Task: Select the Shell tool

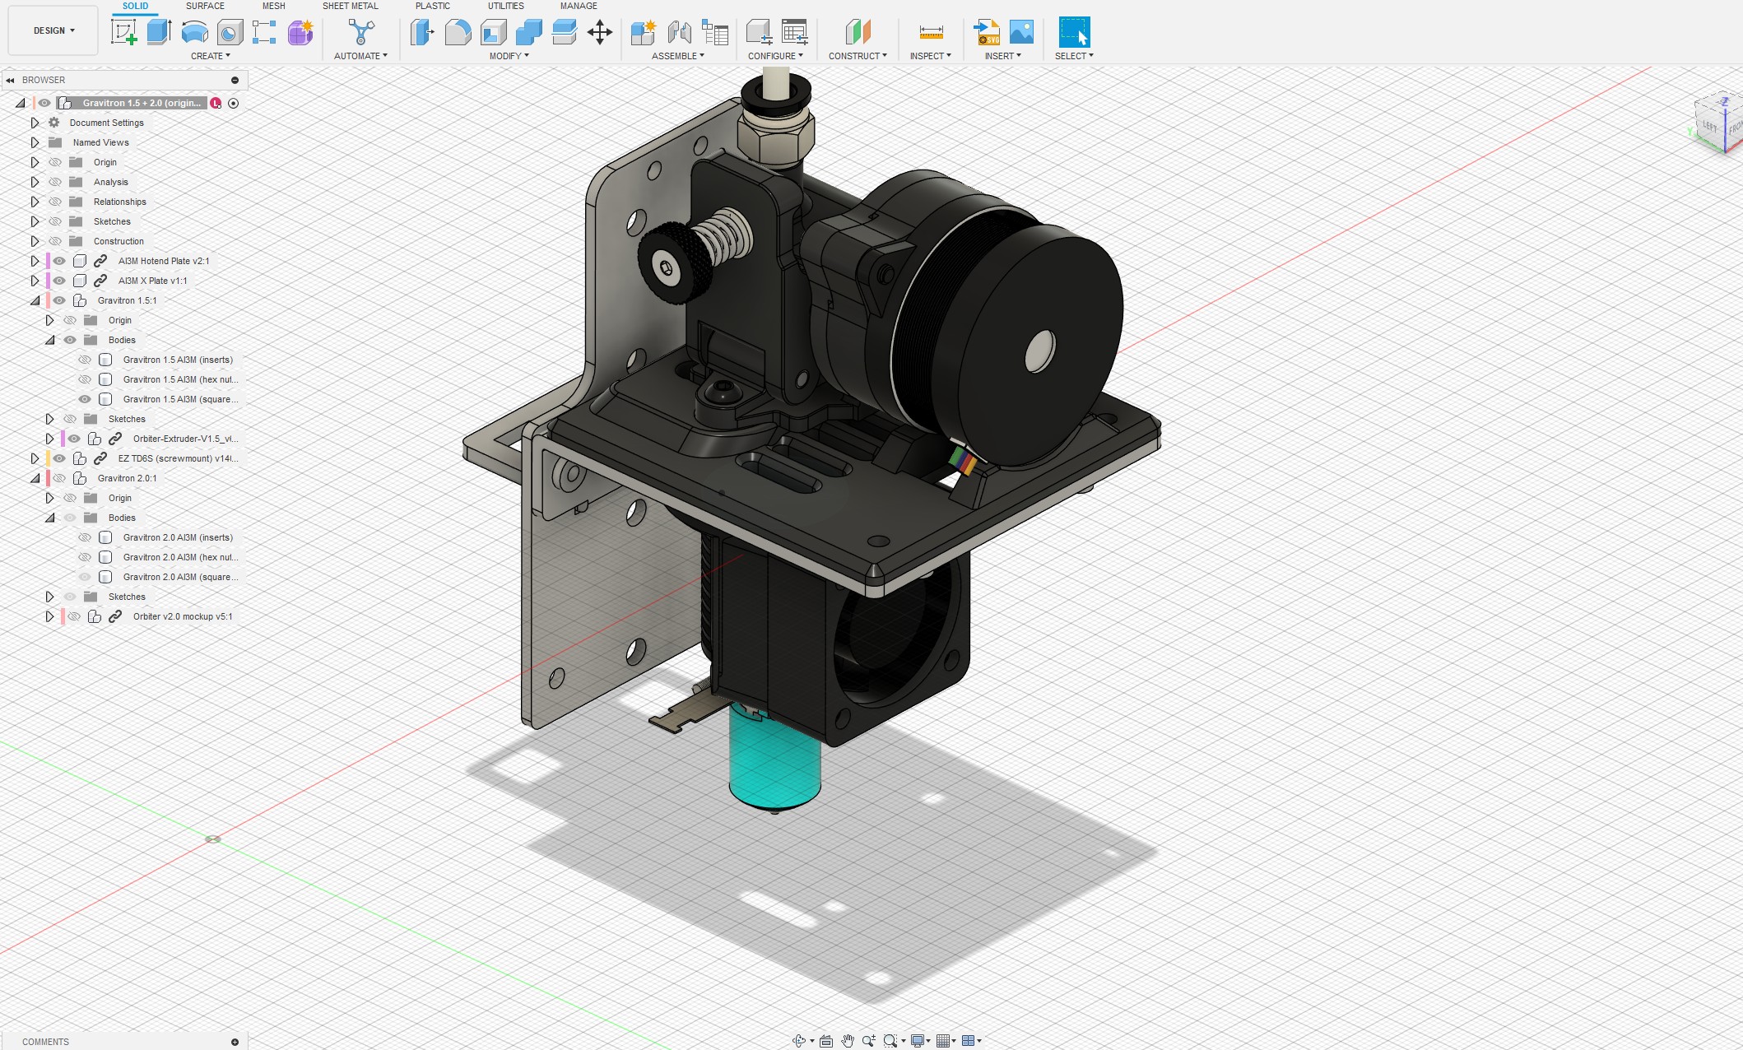Action: (x=493, y=32)
